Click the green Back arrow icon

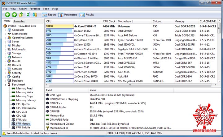click(x=7, y=14)
